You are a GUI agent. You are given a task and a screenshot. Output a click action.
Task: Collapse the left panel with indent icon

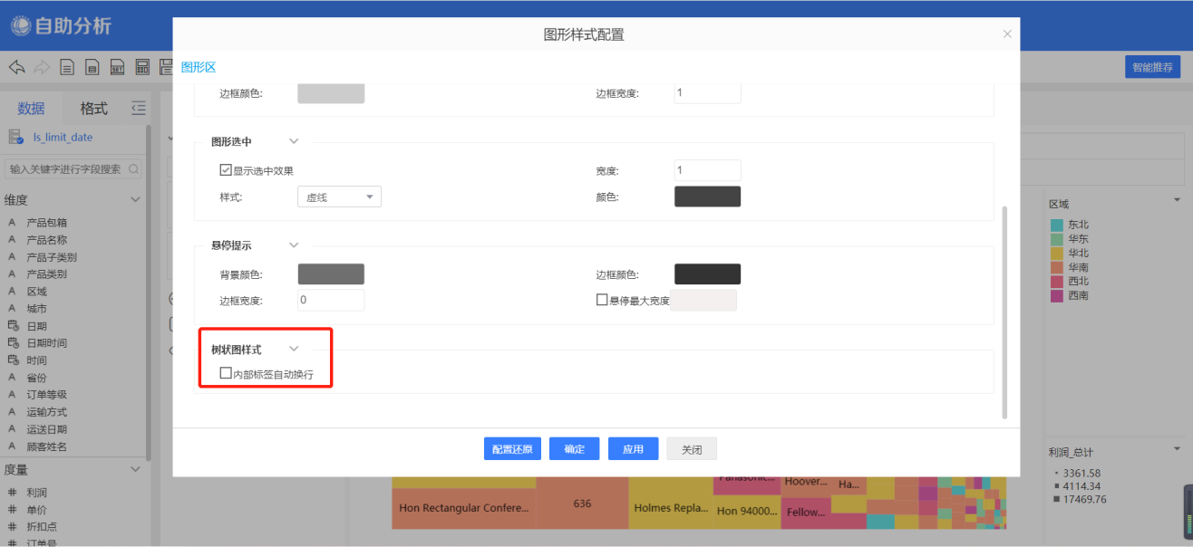[138, 108]
